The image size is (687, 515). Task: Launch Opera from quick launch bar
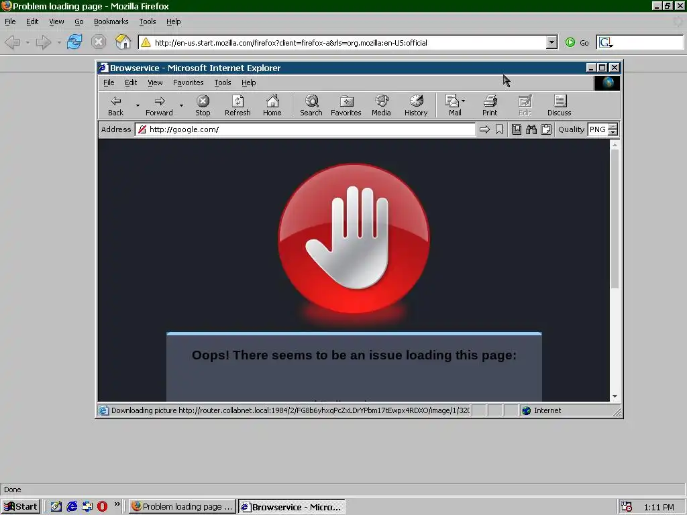click(102, 506)
